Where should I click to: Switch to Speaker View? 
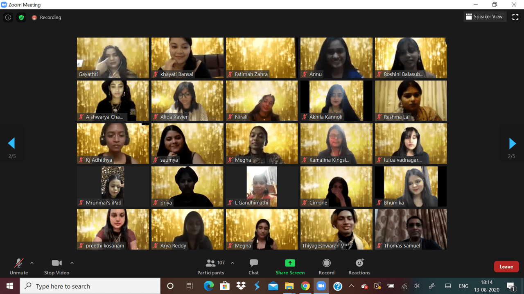[x=484, y=17]
